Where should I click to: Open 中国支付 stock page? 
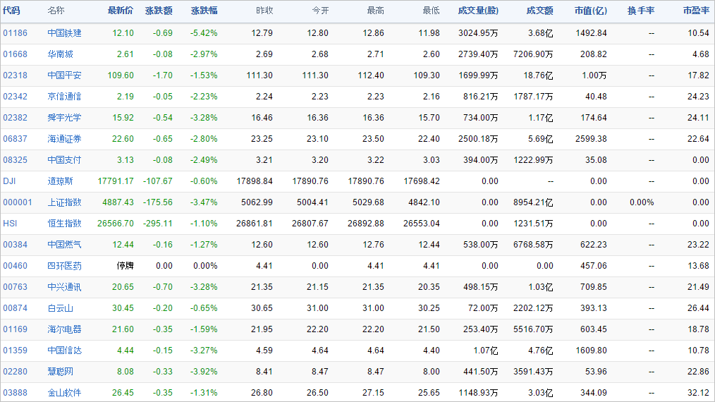(64, 159)
